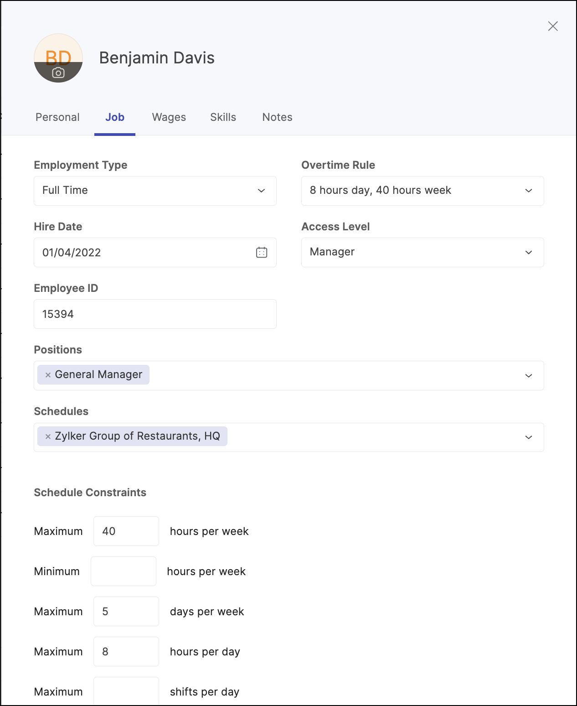Open the Wages tab

169,117
